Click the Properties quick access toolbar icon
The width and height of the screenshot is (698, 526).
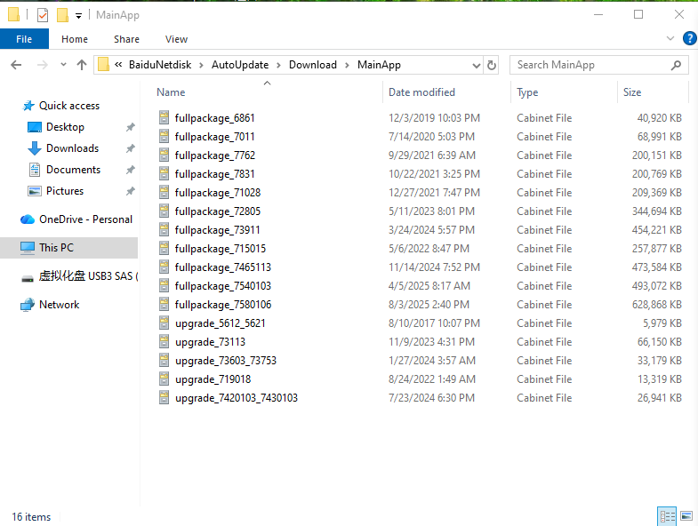point(43,15)
